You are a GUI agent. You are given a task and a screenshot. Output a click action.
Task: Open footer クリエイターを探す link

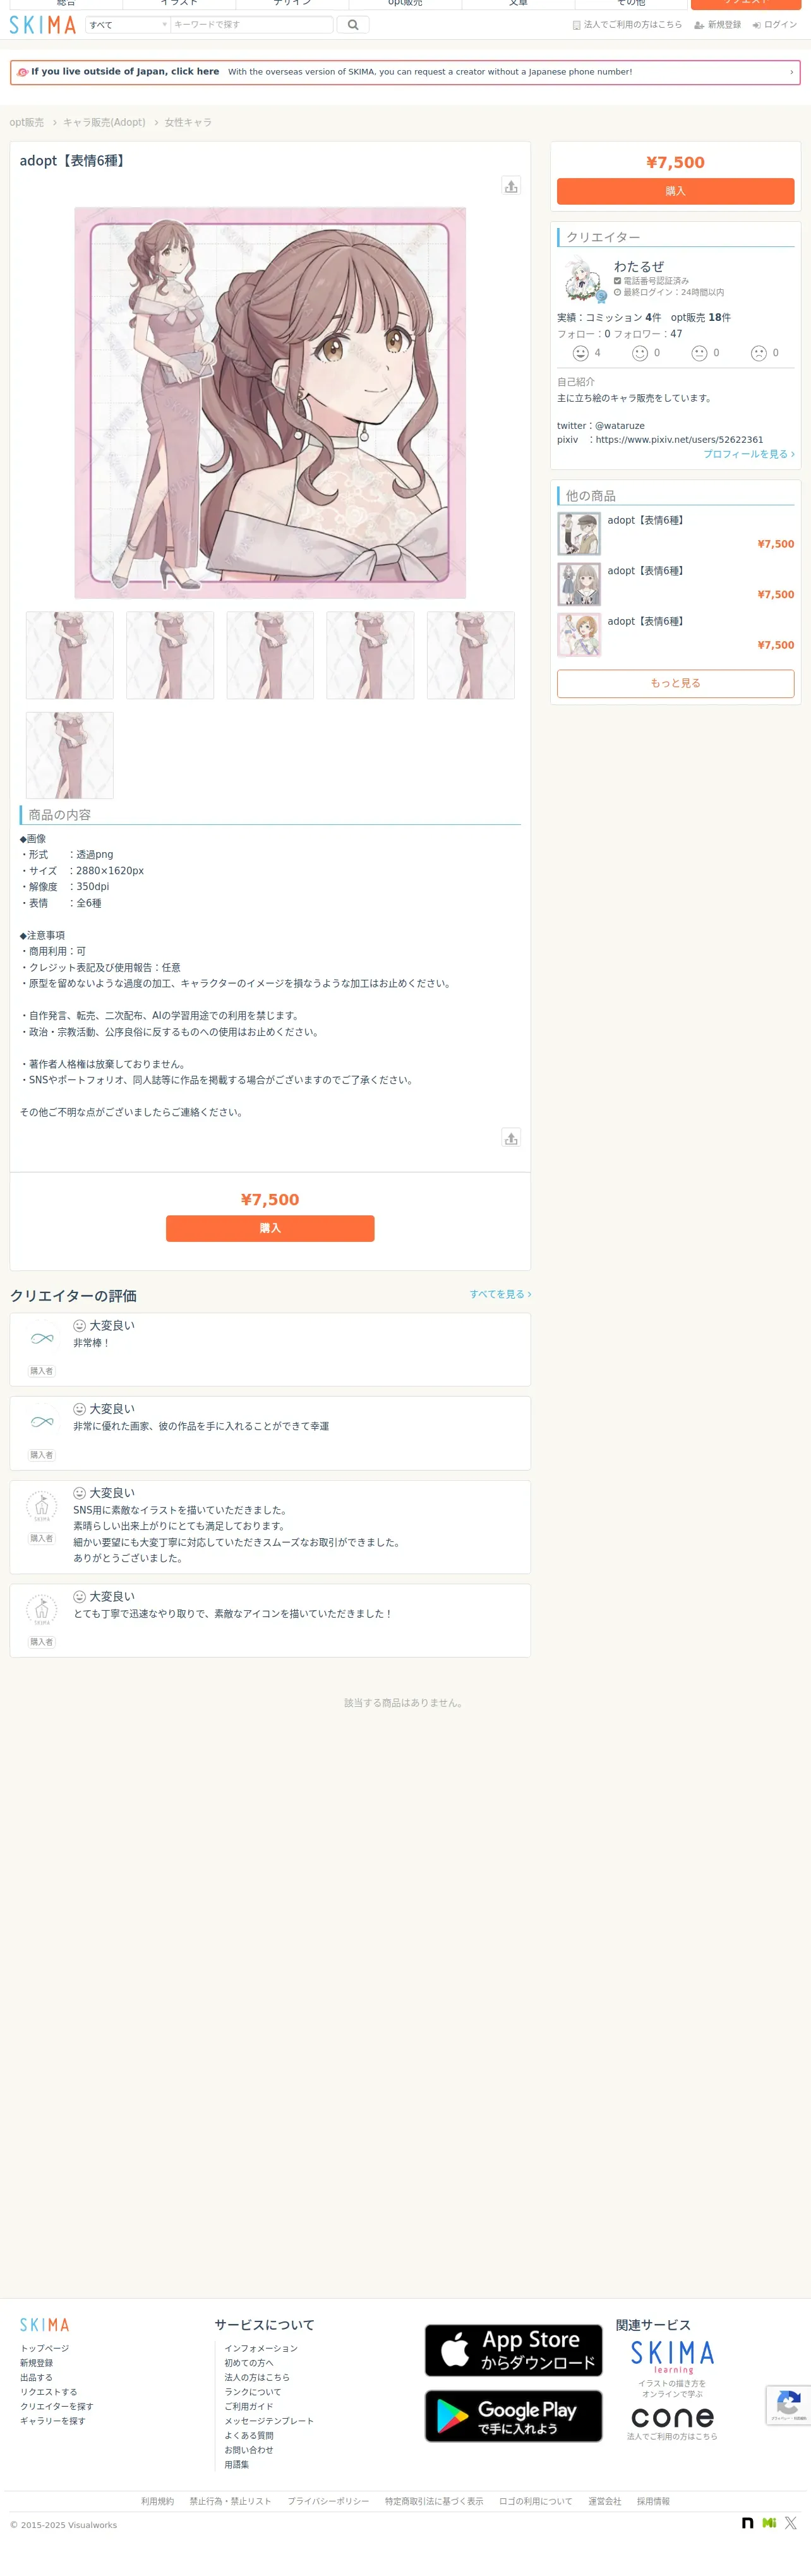[57, 2406]
